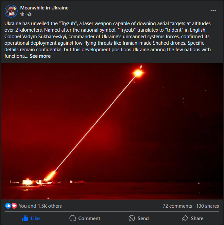
Task: Click the WhatsApp Send icon
Action: coord(132,218)
